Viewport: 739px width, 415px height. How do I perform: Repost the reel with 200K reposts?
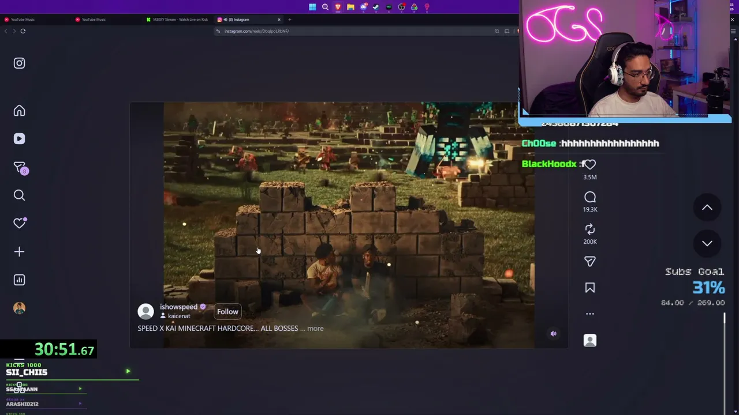point(589,229)
